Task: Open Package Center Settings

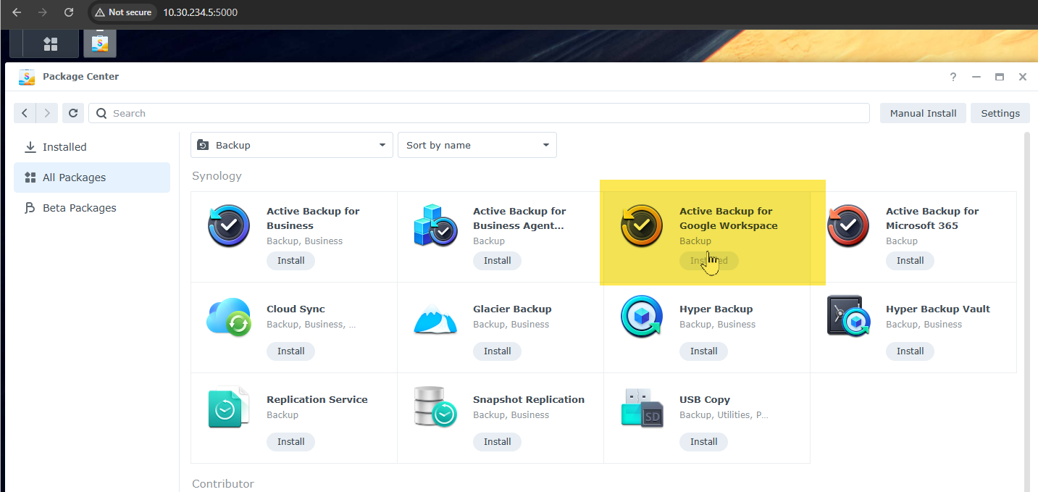Action: [1000, 113]
